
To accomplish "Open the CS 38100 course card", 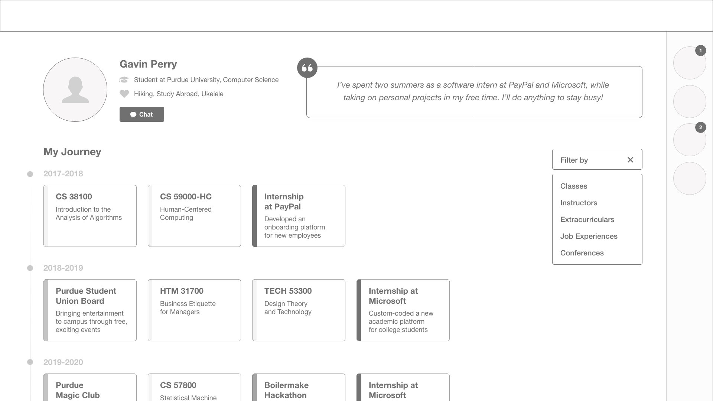I will pos(90,216).
